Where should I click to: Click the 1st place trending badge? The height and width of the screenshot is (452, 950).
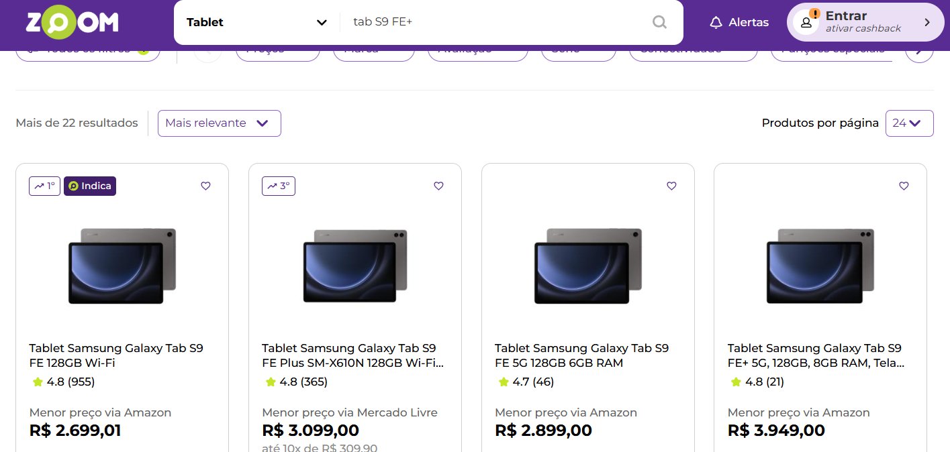tap(44, 186)
